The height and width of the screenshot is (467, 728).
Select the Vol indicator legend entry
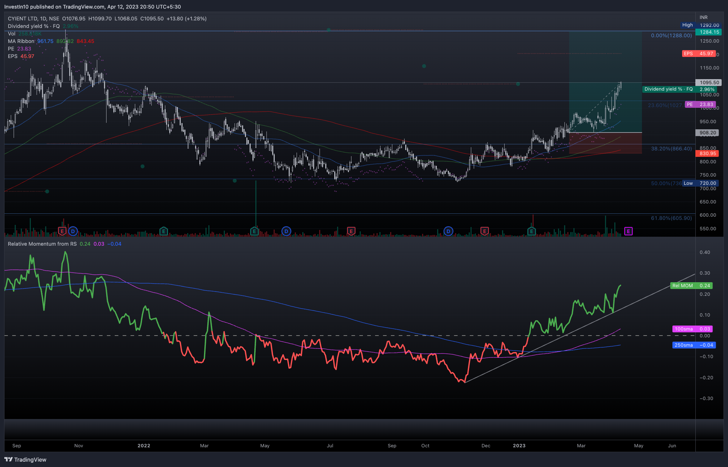tap(12, 34)
